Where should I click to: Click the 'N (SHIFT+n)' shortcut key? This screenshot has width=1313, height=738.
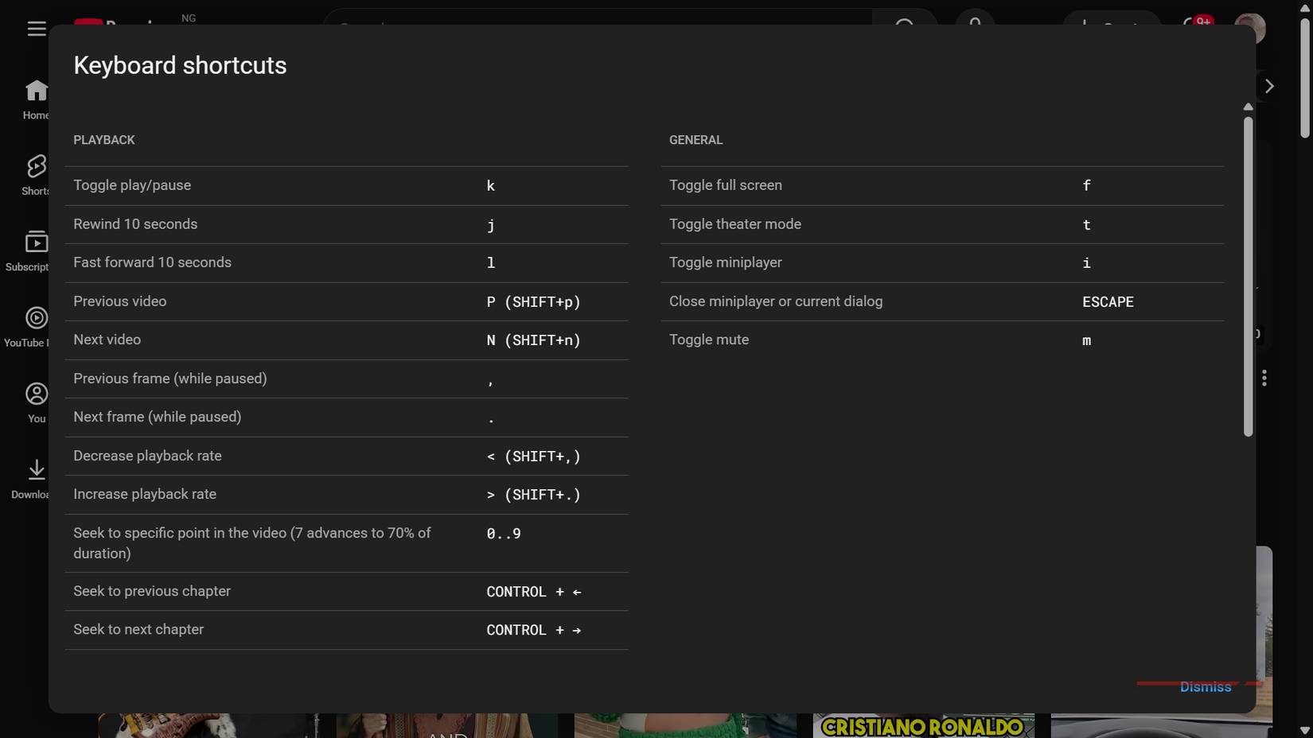click(x=533, y=340)
